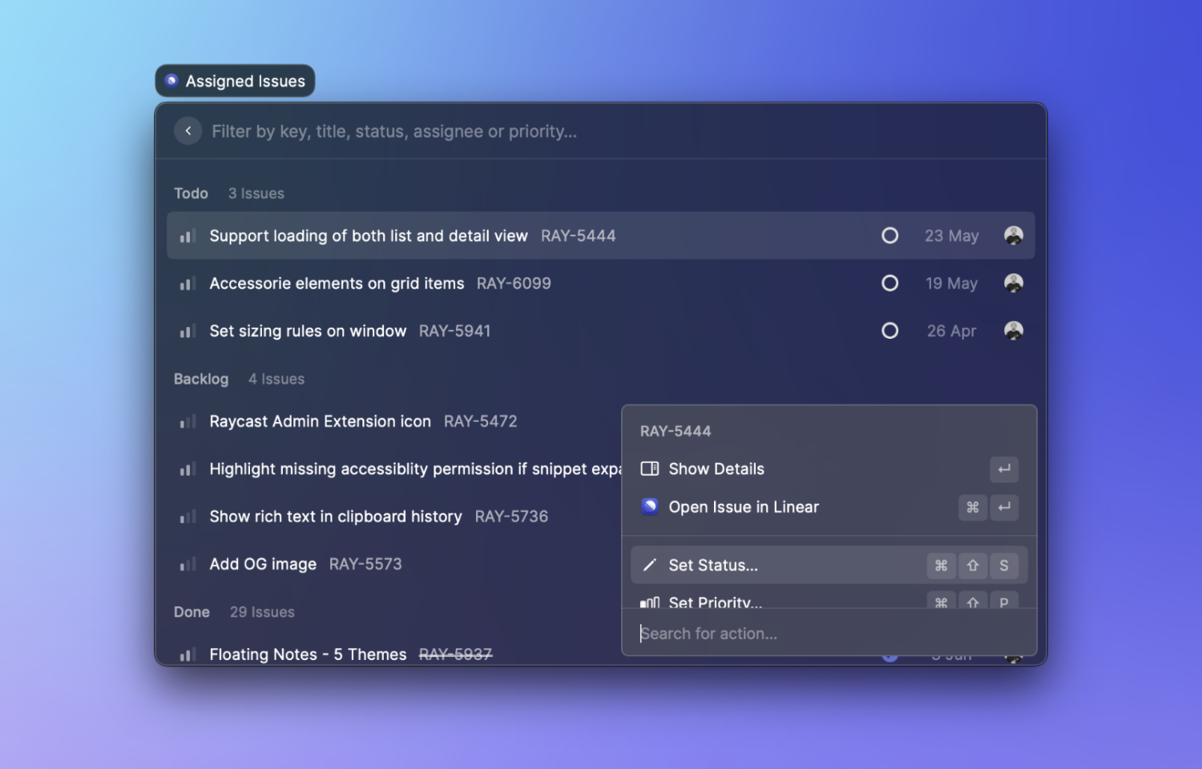The image size is (1202, 769).
Task: Click command key hint for Open Issue
Action: 973,507
